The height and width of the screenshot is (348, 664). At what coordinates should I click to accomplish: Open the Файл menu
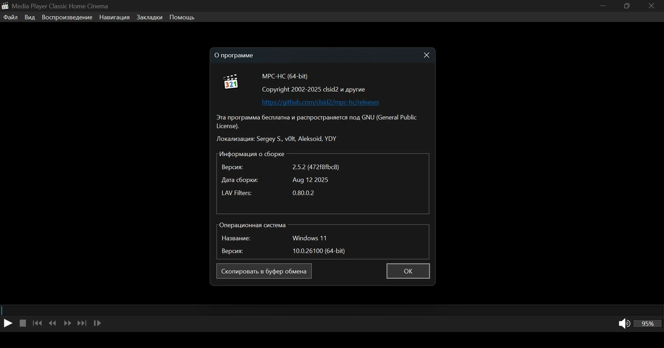11,17
